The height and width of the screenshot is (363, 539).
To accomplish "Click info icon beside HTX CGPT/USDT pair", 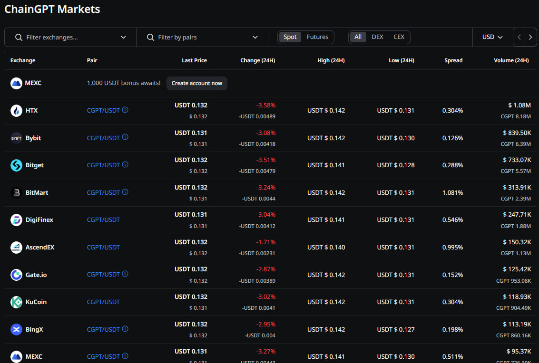I will [125, 110].
